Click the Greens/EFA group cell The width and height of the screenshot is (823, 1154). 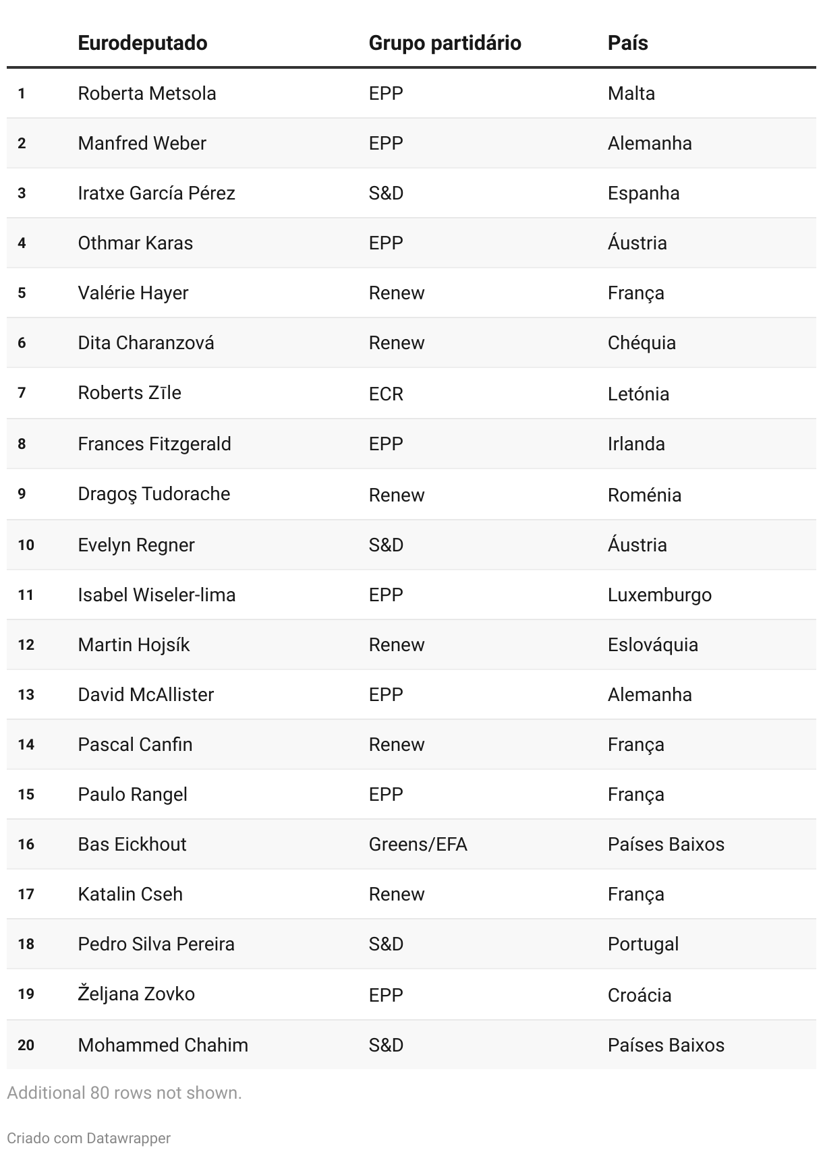[418, 844]
